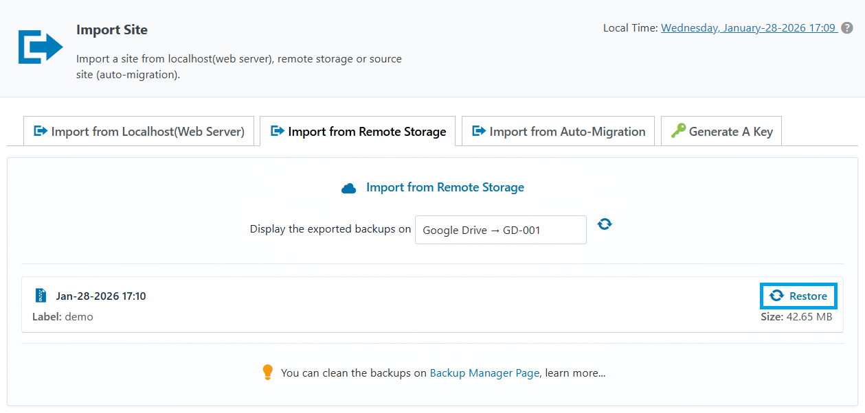This screenshot has width=865, height=413.
Task: Click the refresh icon beside storage dropdown
Action: tap(605, 224)
